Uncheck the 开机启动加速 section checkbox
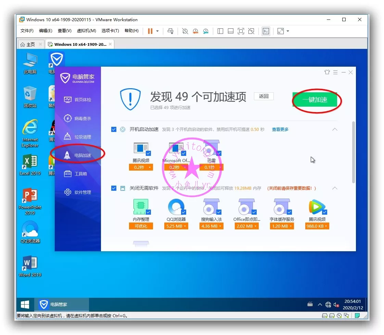Viewport: 384px width, 335px height. pyautogui.click(x=114, y=130)
